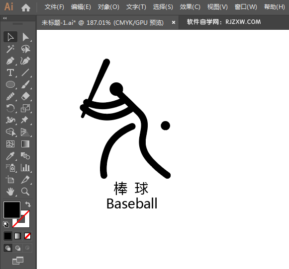Select the Type tool
The height and width of the screenshot is (269, 289).
(x=10, y=72)
